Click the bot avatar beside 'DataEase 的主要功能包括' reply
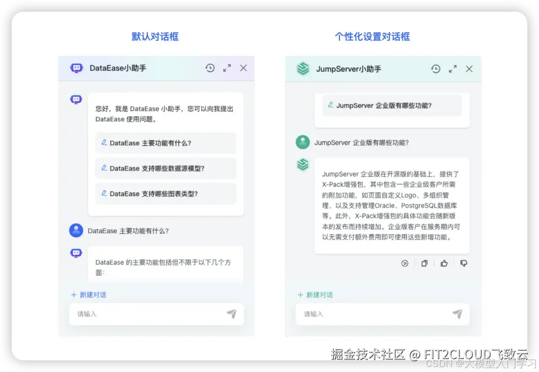Screen dimensions: 539x372 76,253
